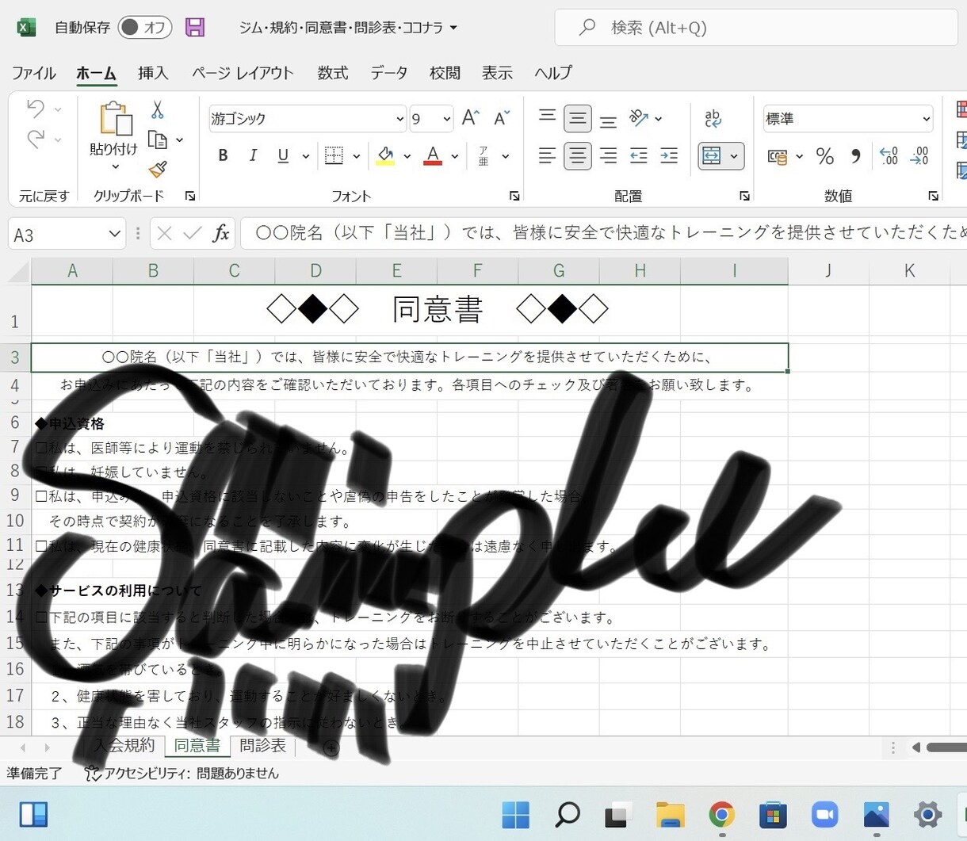
Task: Click the Name Box showing A3
Action: pos(67,235)
